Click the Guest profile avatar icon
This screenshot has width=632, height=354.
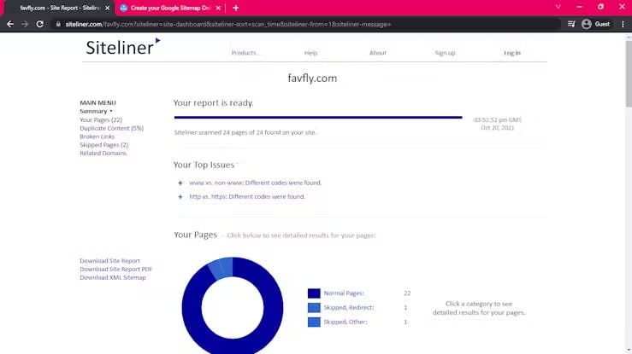coord(587,24)
